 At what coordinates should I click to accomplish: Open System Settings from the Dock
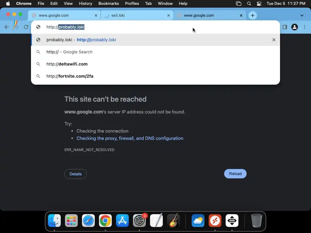pos(139,221)
